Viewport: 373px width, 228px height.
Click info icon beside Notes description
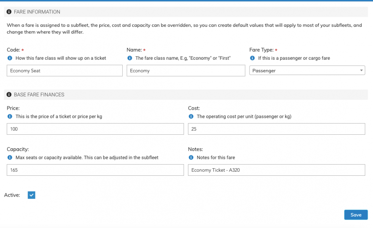pyautogui.click(x=191, y=157)
